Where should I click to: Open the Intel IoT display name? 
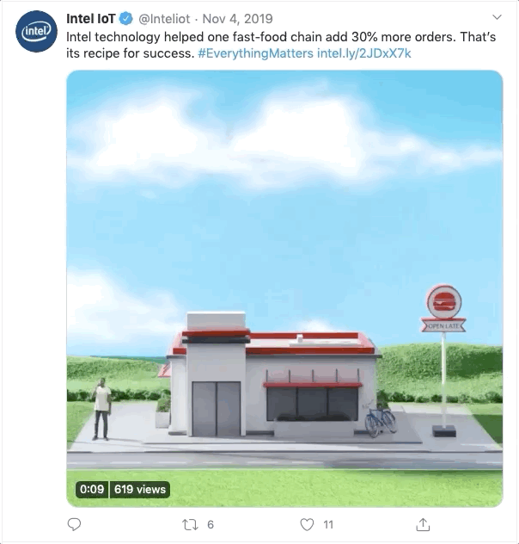[x=91, y=19]
